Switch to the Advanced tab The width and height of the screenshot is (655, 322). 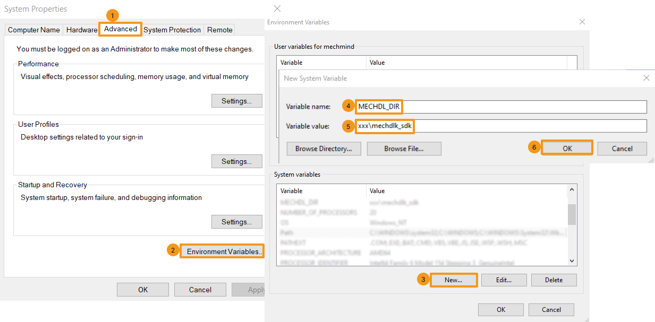pyautogui.click(x=121, y=29)
